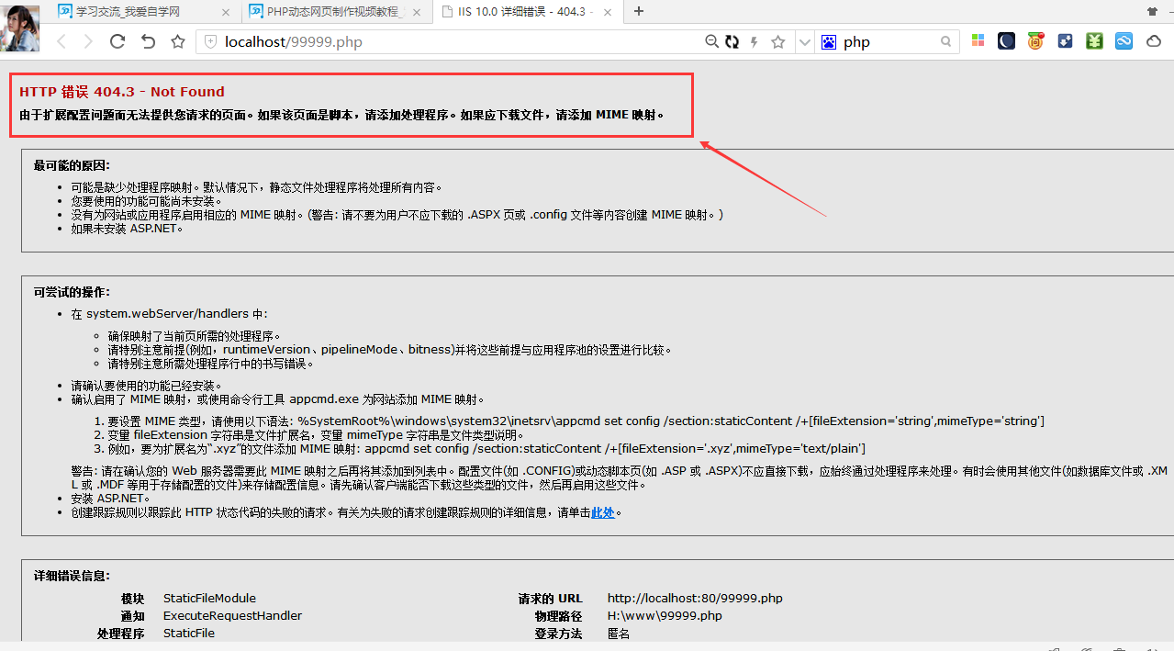Reload the page with the refresh icon
This screenshot has height=651, width=1174.
pyautogui.click(x=117, y=41)
